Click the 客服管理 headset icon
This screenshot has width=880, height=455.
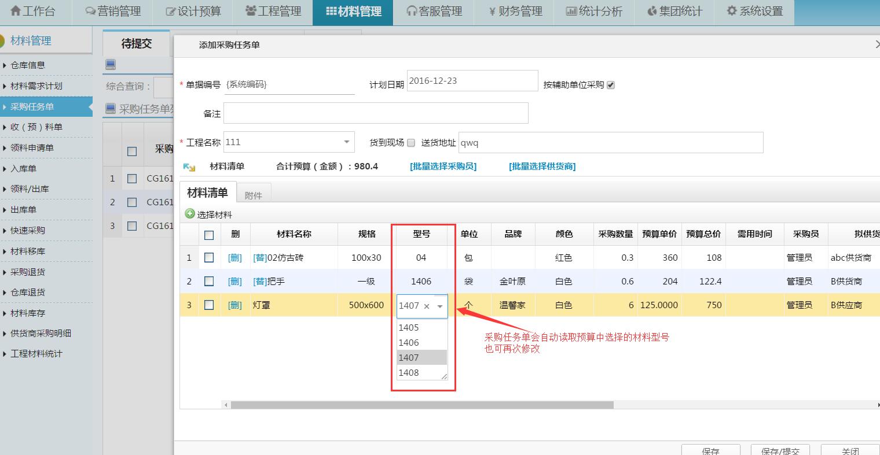(412, 11)
